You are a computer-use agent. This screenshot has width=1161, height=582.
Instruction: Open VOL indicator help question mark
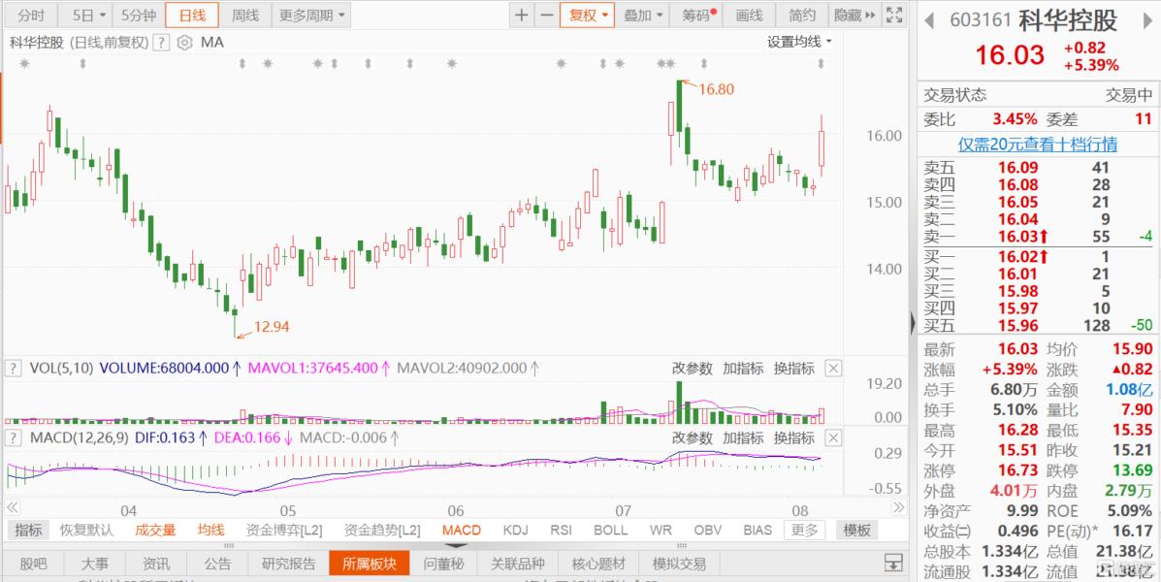pos(13,368)
